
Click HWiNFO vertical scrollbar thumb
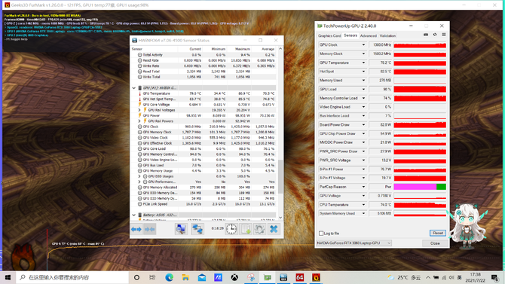pos(280,176)
